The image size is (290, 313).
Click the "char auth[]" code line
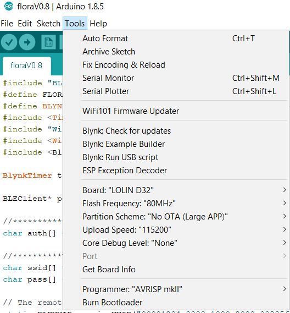[x=29, y=233]
